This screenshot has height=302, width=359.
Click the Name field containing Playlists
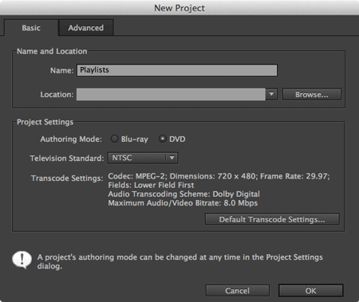177,70
